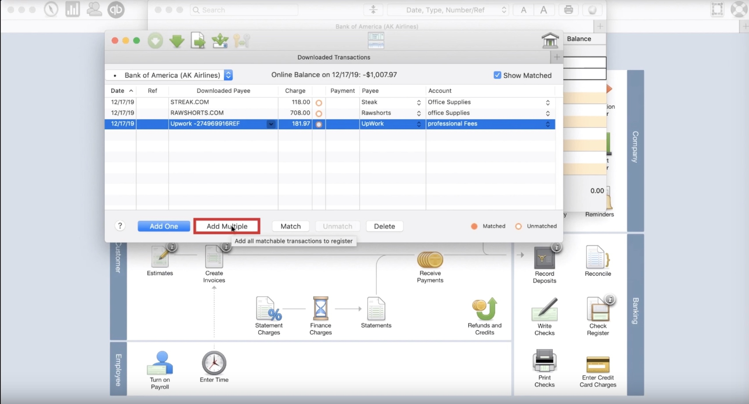
Task: Click the Add One button
Action: [x=164, y=226]
